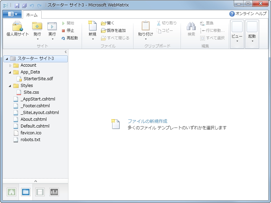Select robots.txt file

point(30,140)
